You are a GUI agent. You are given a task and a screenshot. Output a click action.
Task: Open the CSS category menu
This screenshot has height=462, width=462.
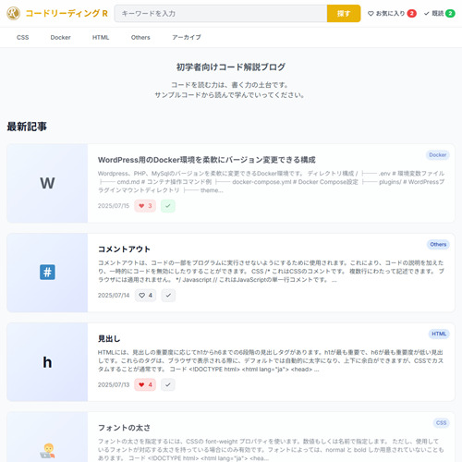pos(23,37)
